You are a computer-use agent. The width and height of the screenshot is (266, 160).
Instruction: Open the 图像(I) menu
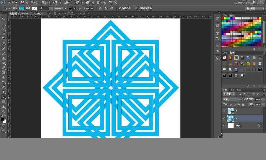(35, 3)
